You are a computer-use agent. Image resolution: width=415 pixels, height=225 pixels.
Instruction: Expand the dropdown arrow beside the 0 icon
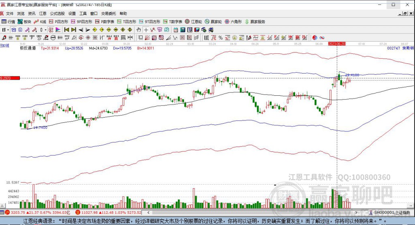tap(45, 30)
